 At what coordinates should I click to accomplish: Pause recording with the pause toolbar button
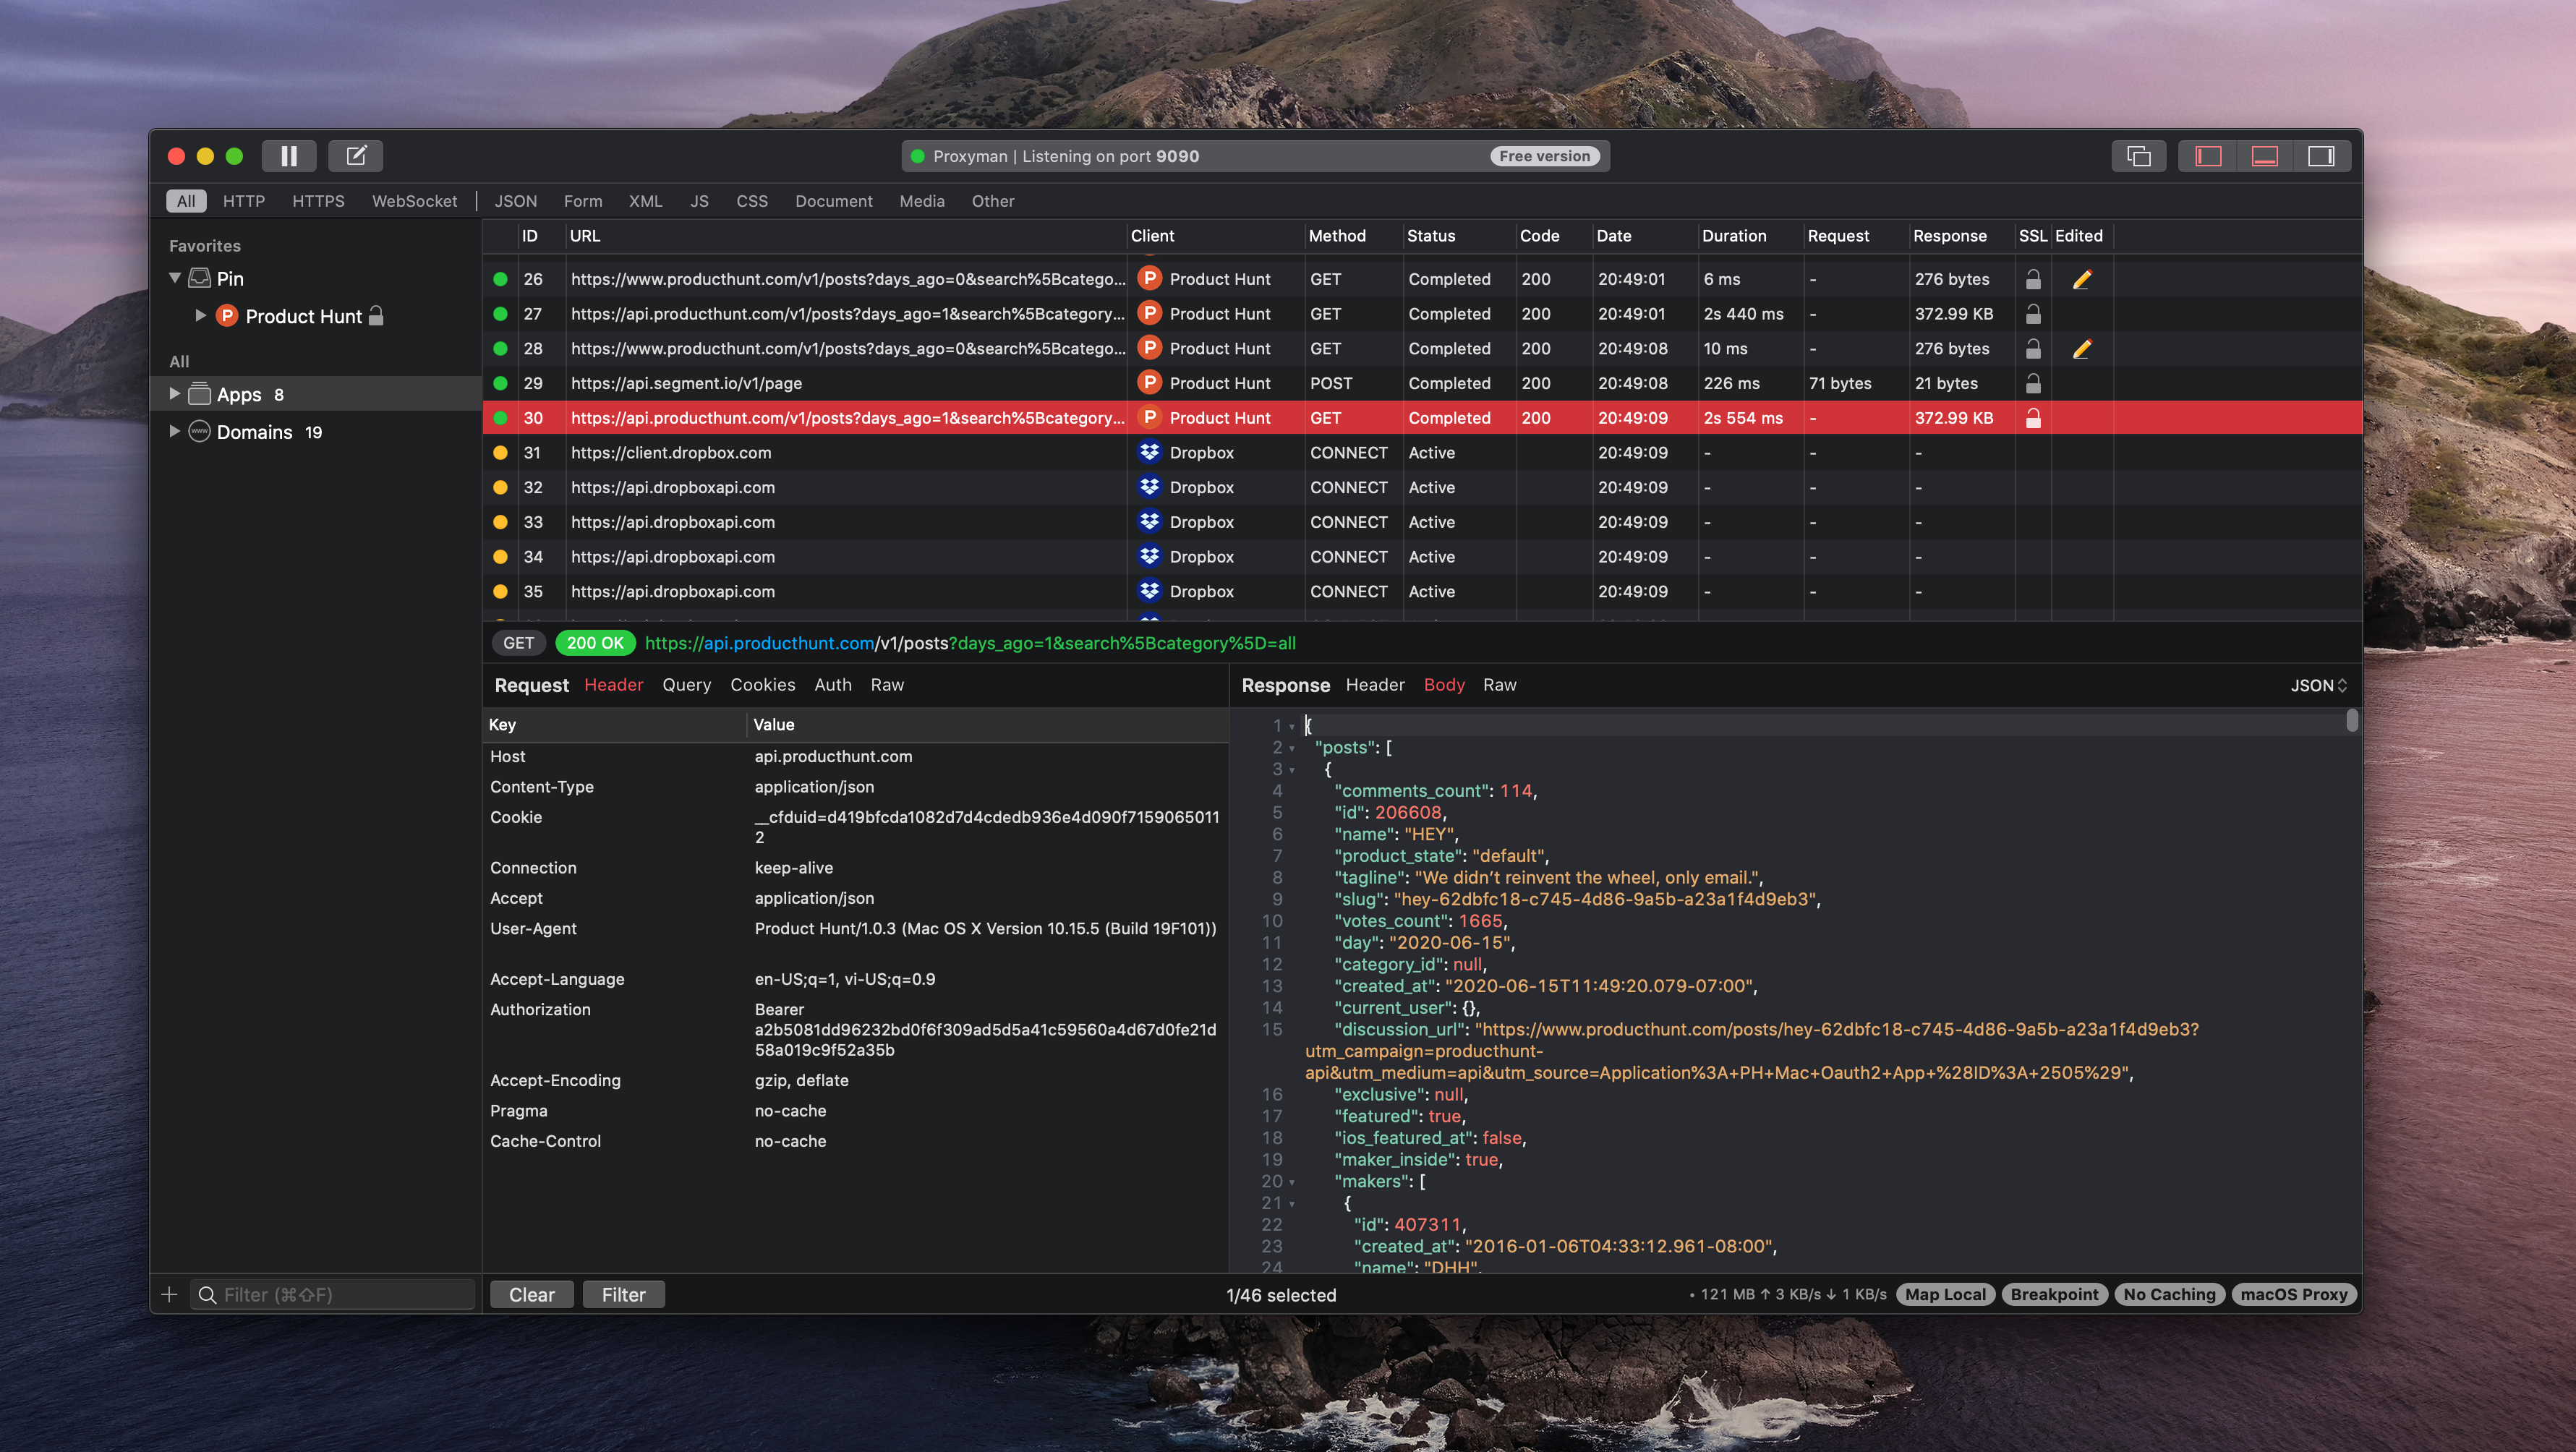click(x=289, y=156)
